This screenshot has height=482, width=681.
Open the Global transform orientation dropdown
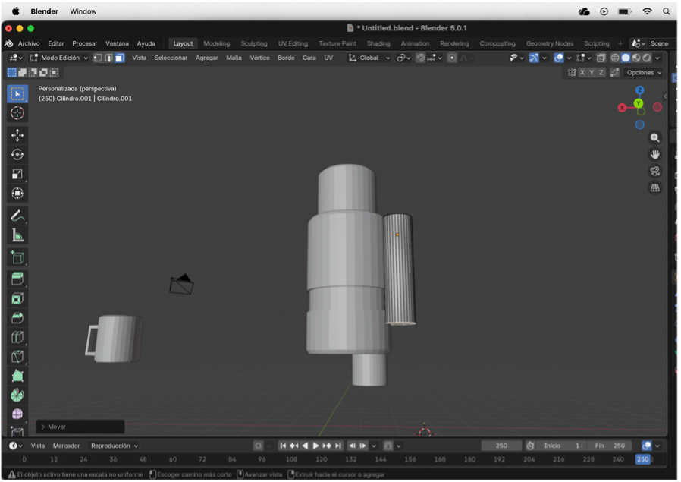(x=369, y=58)
